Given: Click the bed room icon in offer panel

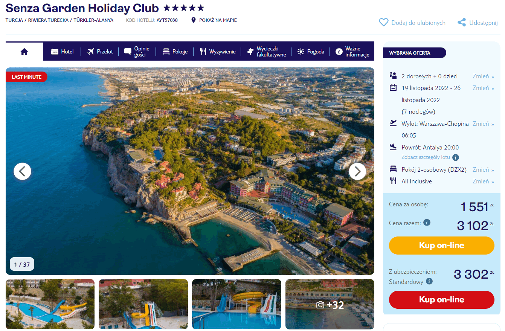Looking at the screenshot, I should pyautogui.click(x=393, y=169).
